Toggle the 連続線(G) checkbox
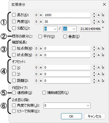 click(x=14, y=93)
